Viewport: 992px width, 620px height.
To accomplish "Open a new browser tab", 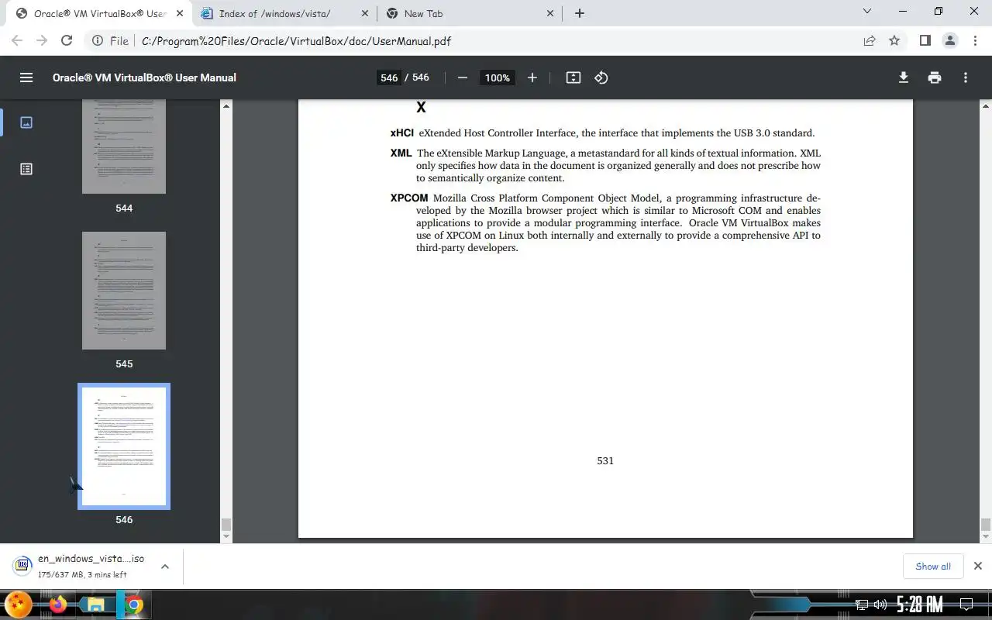I will point(580,13).
